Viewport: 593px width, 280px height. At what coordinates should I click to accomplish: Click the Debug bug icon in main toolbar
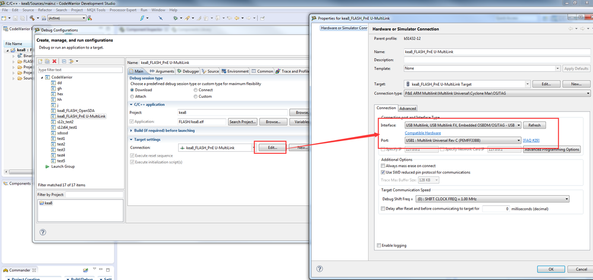[x=176, y=18]
